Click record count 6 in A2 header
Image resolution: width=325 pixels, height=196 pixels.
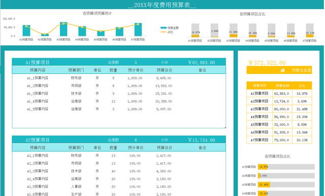coord(136,140)
